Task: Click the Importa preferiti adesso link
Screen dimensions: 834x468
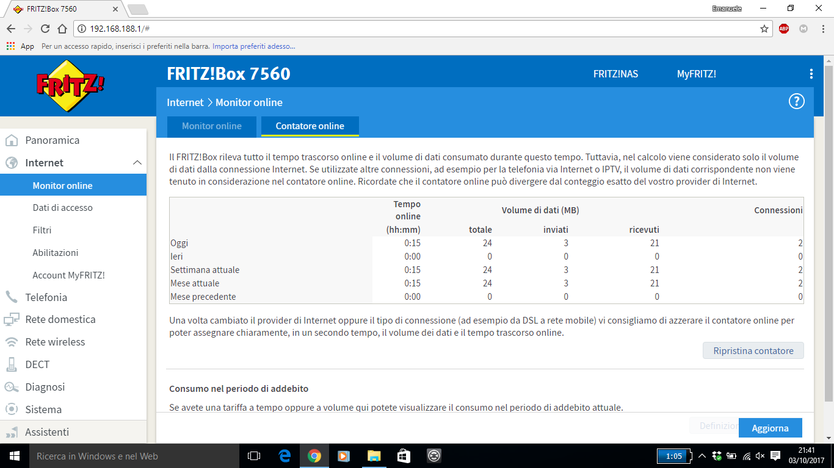Action: click(x=254, y=46)
